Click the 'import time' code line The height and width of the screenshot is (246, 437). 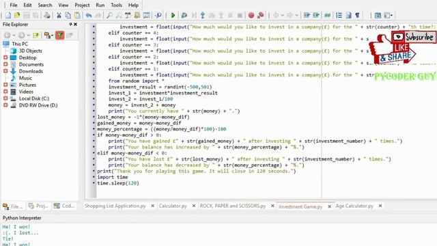click(112, 177)
